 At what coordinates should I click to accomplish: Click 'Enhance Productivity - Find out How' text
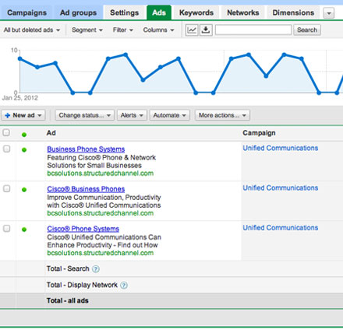pyautogui.click(x=102, y=245)
